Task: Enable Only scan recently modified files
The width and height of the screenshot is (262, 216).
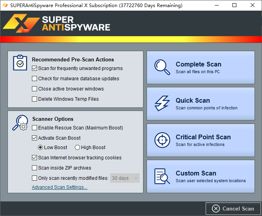Action: coord(34,178)
